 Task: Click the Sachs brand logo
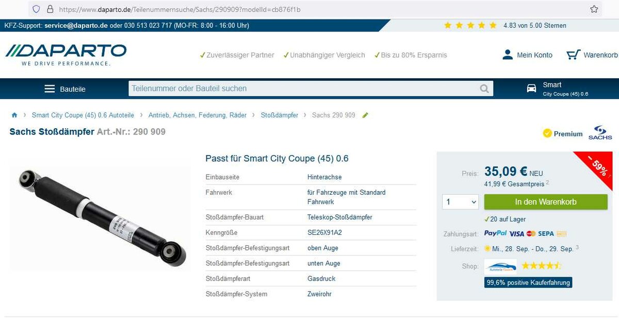click(600, 132)
